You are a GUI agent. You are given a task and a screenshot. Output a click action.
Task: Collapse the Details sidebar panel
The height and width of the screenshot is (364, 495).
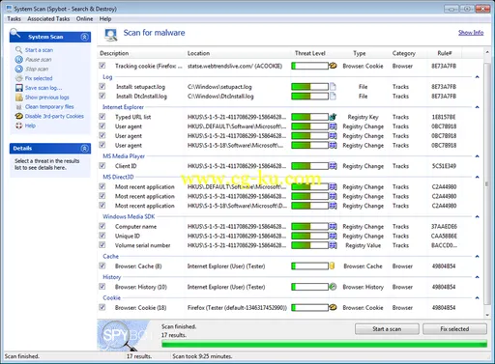pos(84,148)
